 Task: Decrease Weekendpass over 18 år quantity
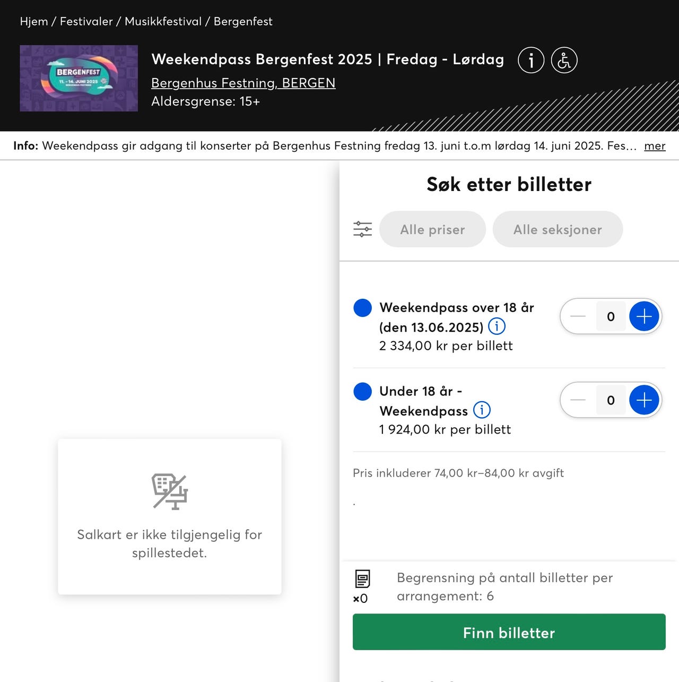pyautogui.click(x=578, y=316)
